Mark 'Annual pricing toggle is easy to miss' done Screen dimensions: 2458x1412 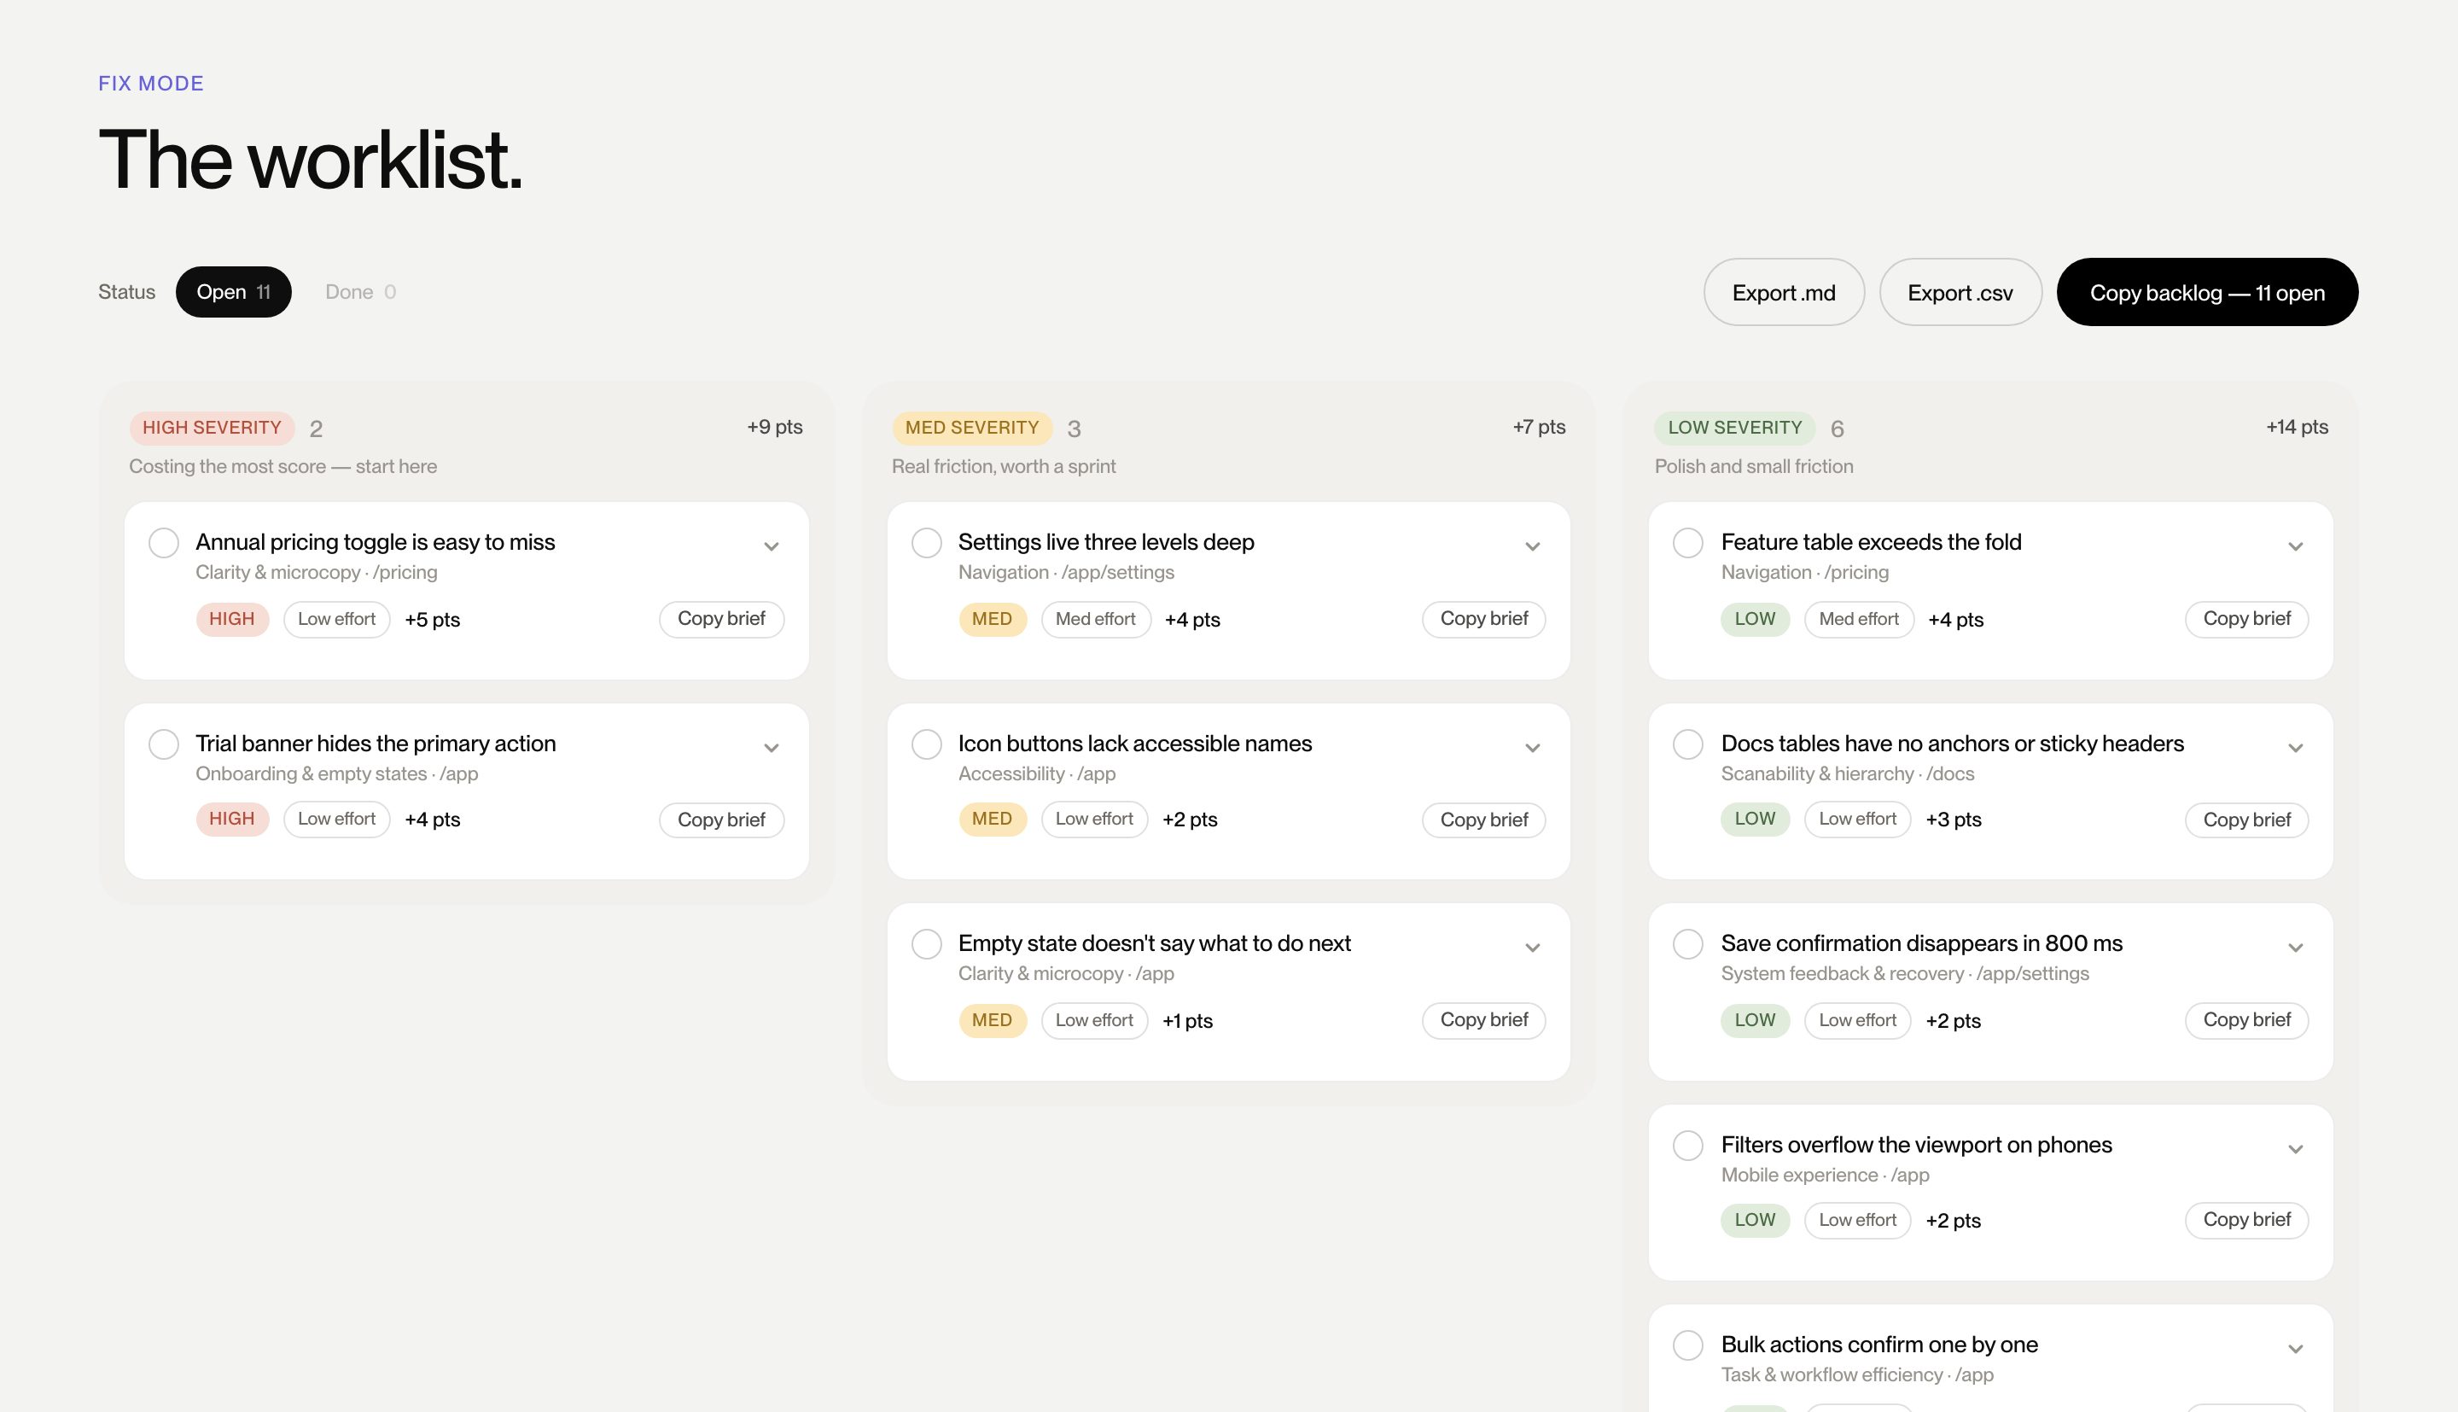click(164, 543)
